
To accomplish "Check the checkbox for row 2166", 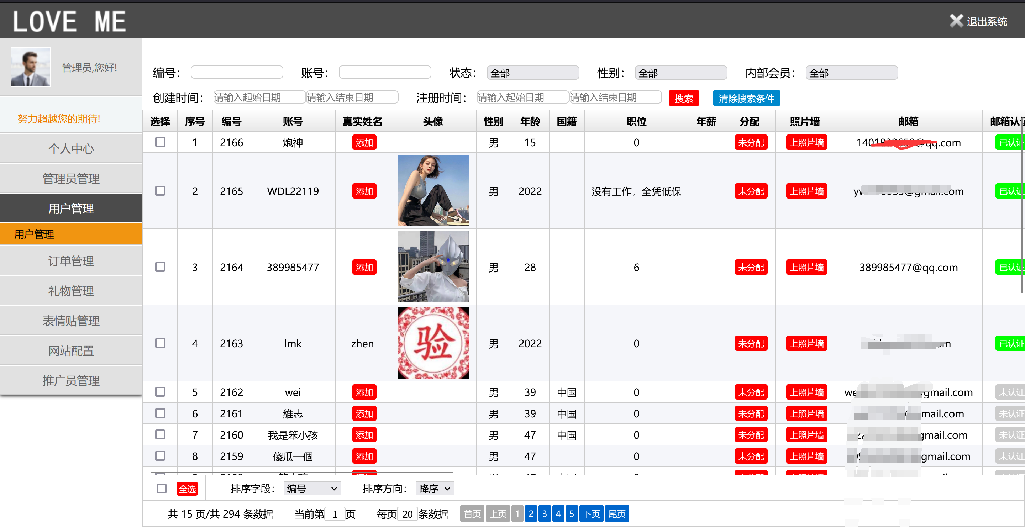I will click(160, 142).
